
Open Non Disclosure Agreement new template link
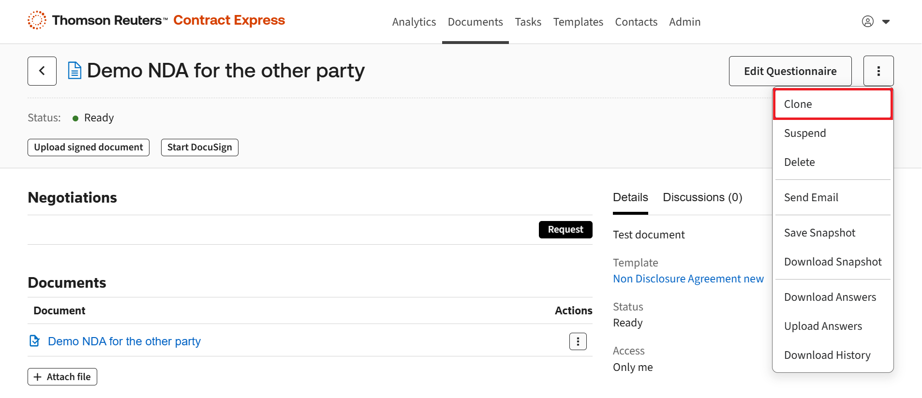(x=688, y=279)
